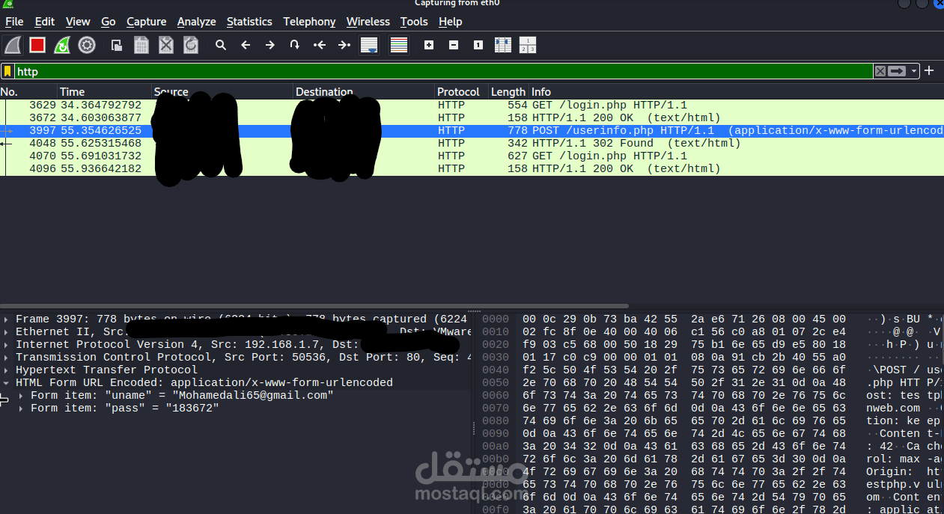Click the shark fin start capture icon
The image size is (944, 514).
(x=13, y=46)
